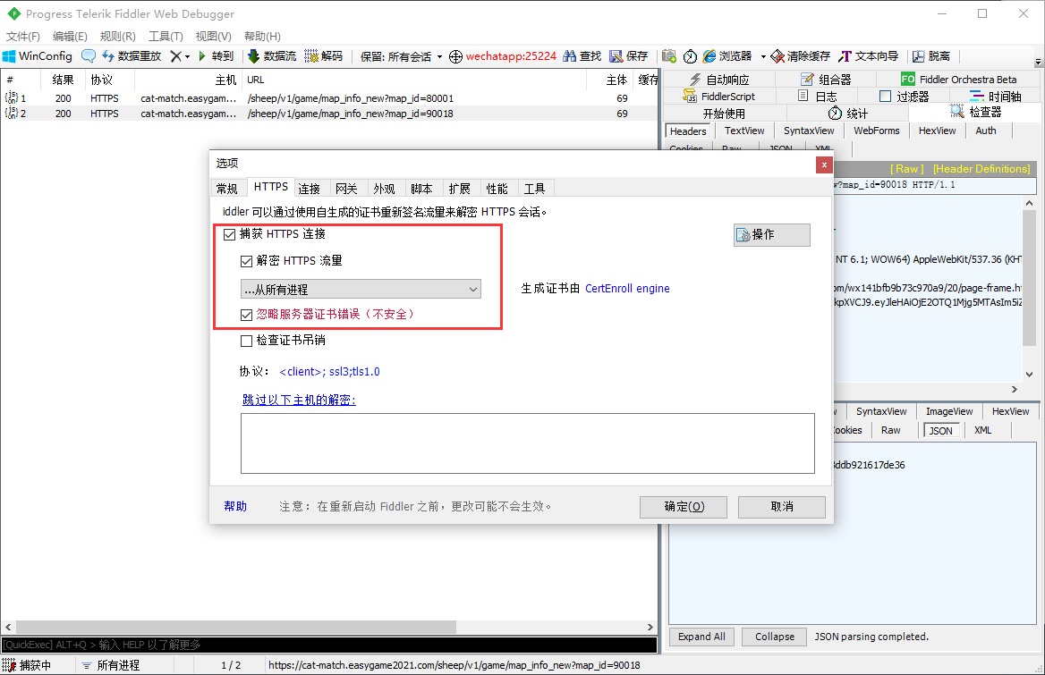The height and width of the screenshot is (675, 1045).
Task: Click the Collapse button
Action: coord(775,637)
